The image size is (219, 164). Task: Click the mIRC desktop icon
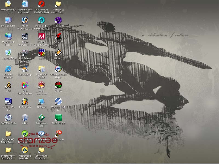tap(42, 52)
